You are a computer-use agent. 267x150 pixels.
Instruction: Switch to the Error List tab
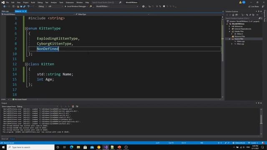click(5, 139)
